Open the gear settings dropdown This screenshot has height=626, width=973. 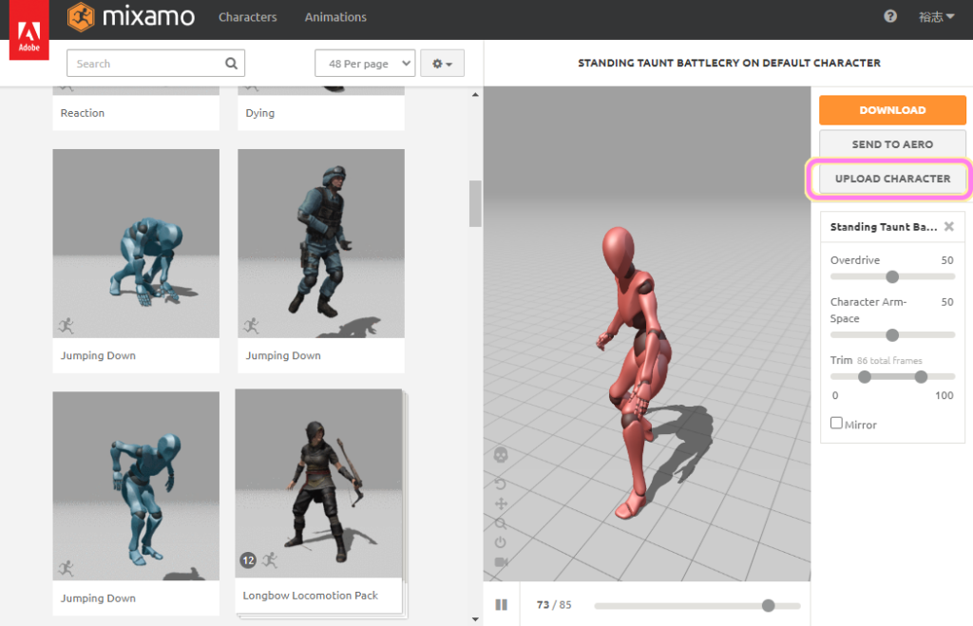442,62
